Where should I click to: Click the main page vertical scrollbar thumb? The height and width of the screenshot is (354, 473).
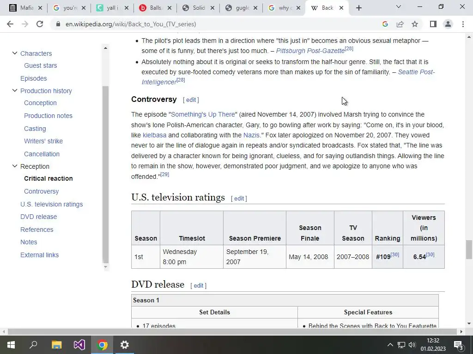coord(469,249)
